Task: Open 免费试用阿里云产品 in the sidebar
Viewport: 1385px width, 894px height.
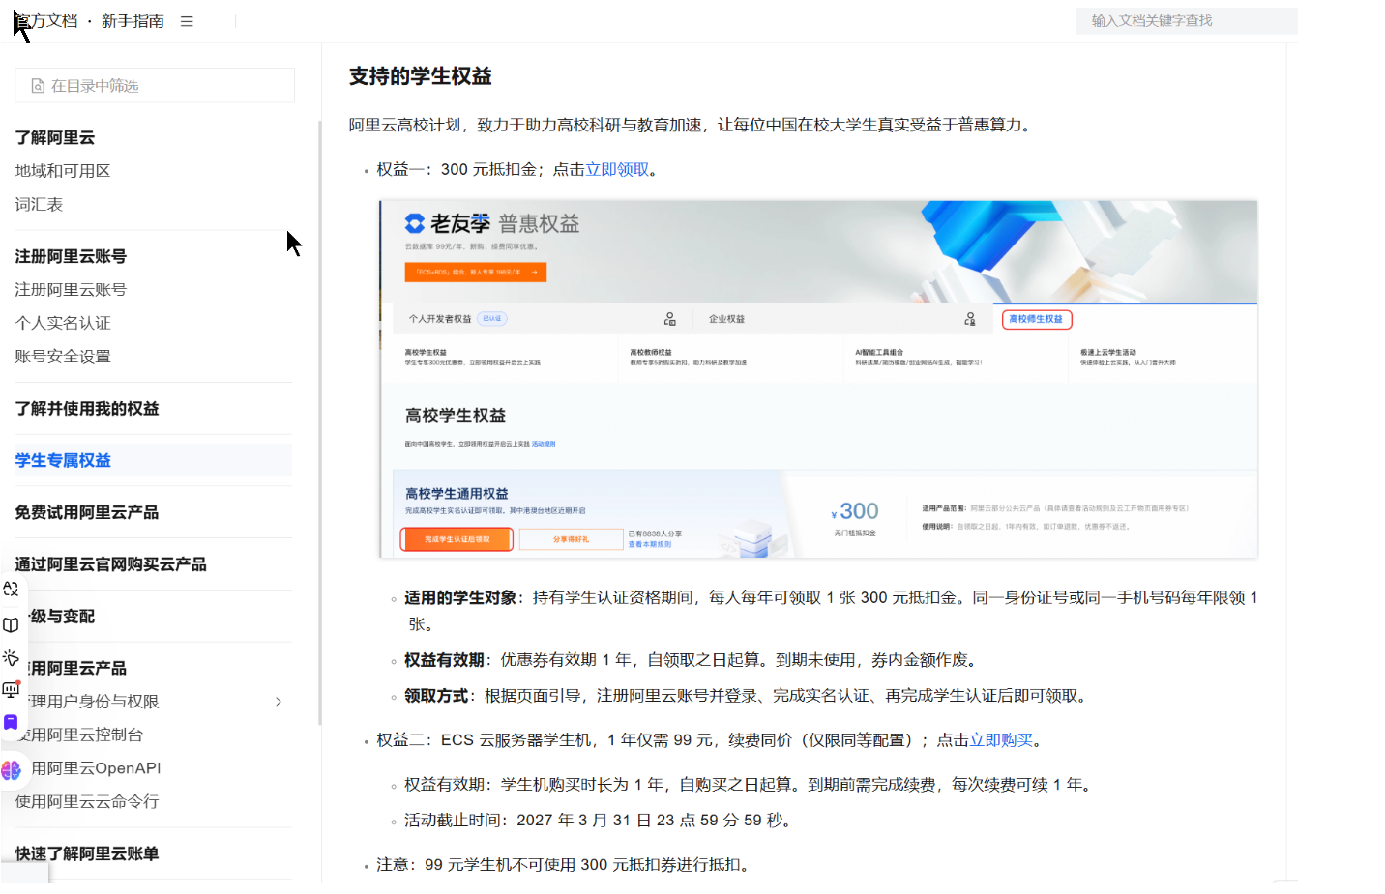Action: (x=87, y=512)
